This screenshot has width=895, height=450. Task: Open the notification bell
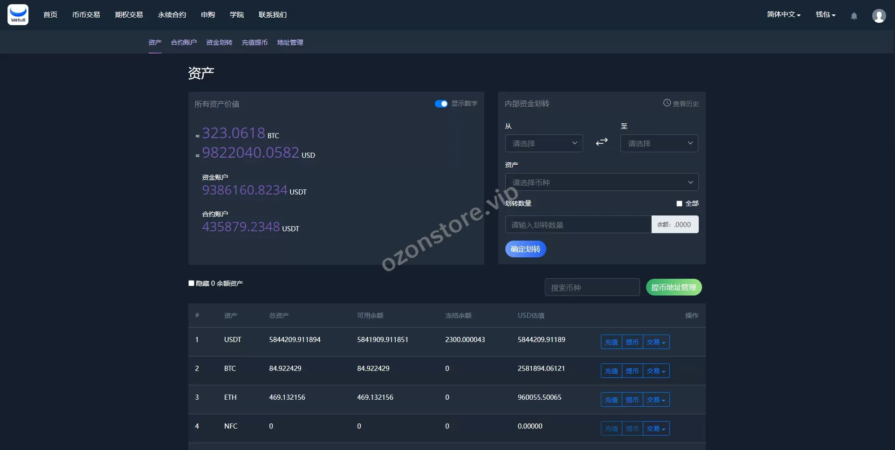coord(854,16)
